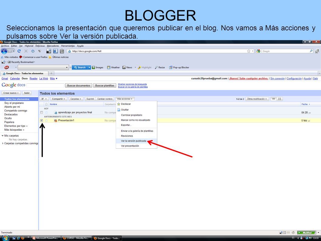This screenshot has height=241, width=321.
Task: Reload the page with the refresh icon
Action: [x=19, y=51]
